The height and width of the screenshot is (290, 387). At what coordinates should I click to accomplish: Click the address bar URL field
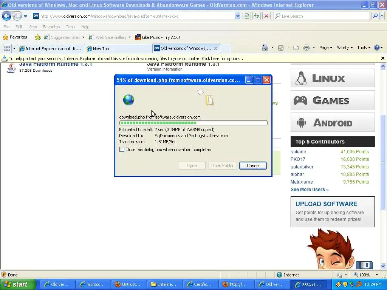point(133,16)
